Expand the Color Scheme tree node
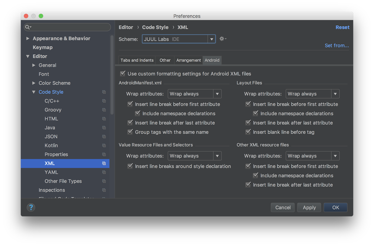 pyautogui.click(x=34, y=83)
